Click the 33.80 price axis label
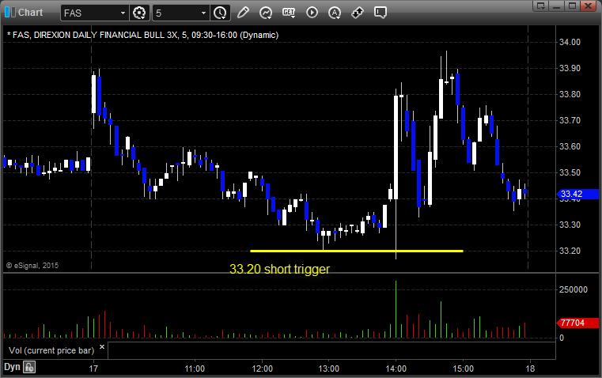Viewport: 602px width, 378px height. 570,94
